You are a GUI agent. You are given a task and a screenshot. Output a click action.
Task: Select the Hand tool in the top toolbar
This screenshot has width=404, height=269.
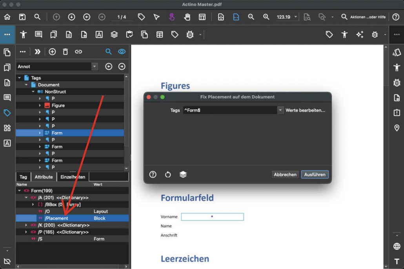click(x=187, y=17)
